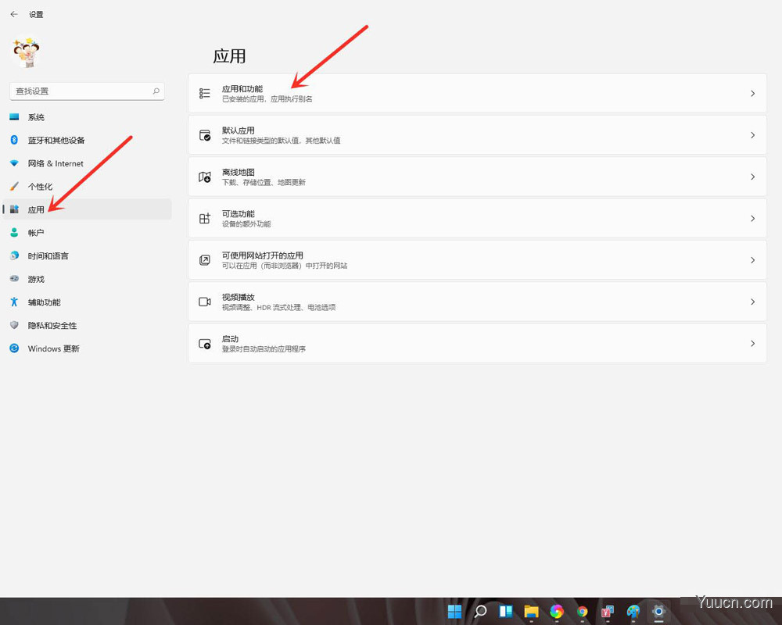Open the 应用和功能 card
This screenshot has height=625, width=782.
click(x=477, y=93)
